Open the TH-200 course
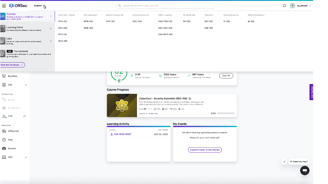This screenshot has width=328, height=184. coord(186,21)
